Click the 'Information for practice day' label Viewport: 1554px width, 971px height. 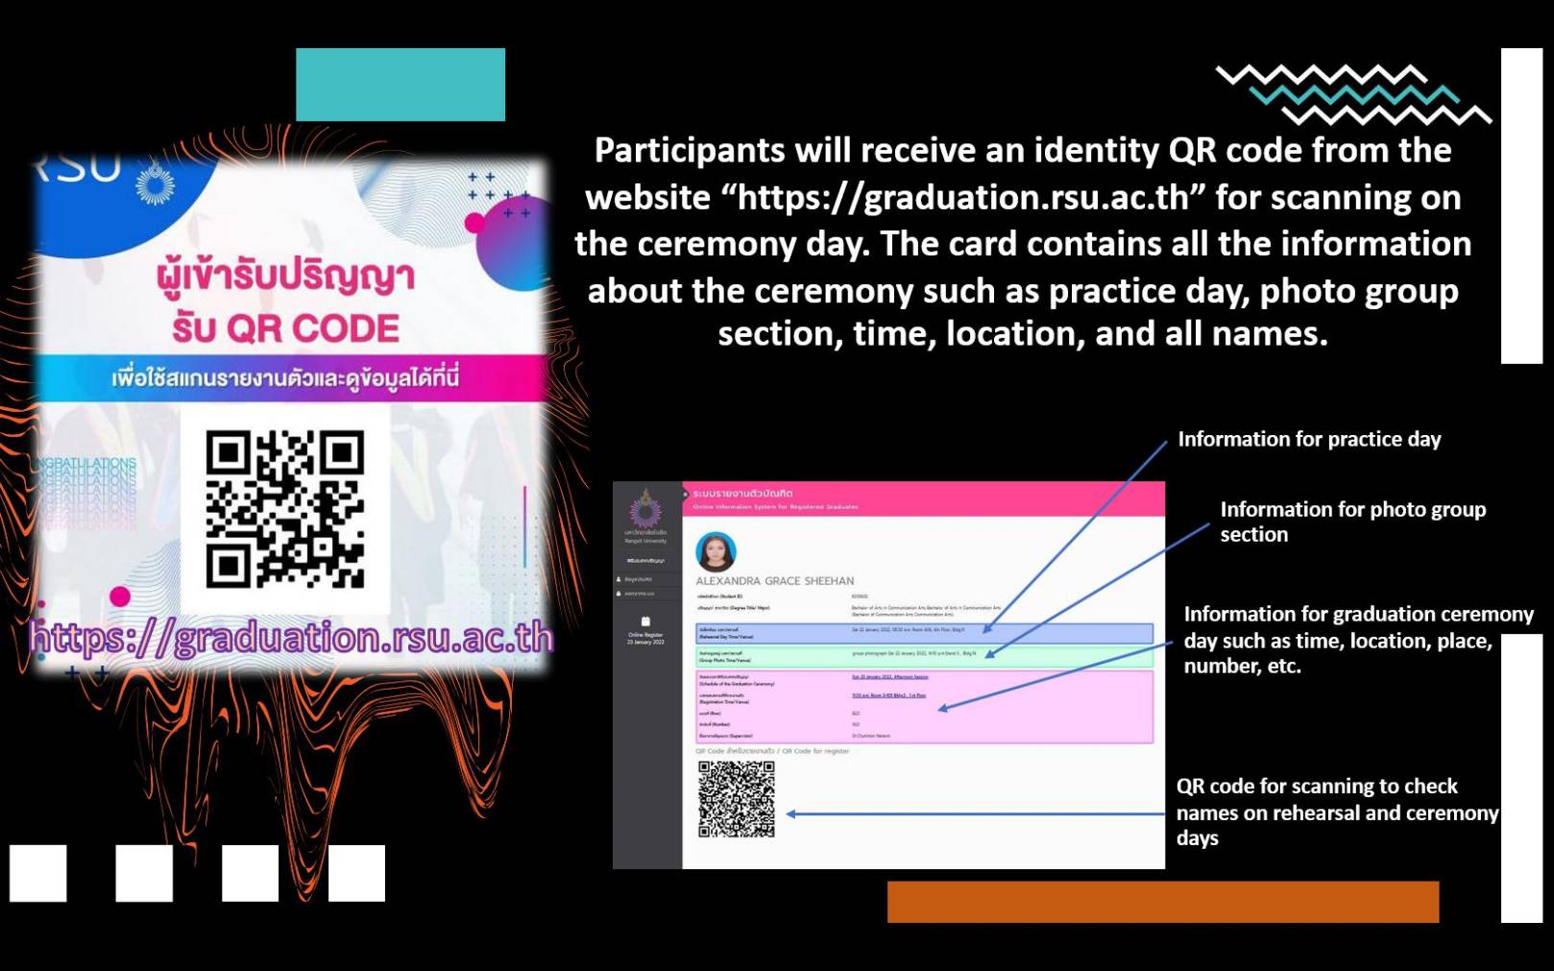pyautogui.click(x=1309, y=439)
